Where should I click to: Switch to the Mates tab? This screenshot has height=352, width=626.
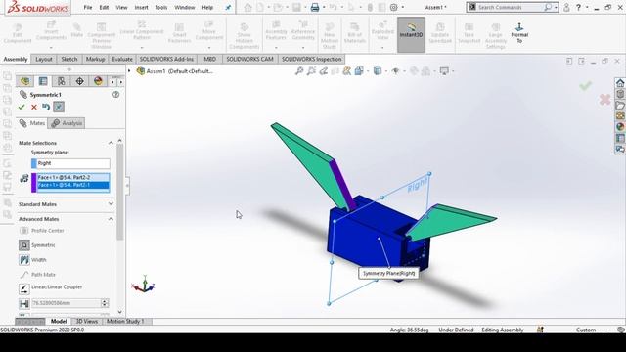[x=32, y=123]
